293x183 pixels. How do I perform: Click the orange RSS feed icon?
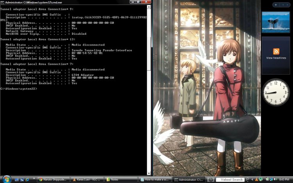pos(276,51)
